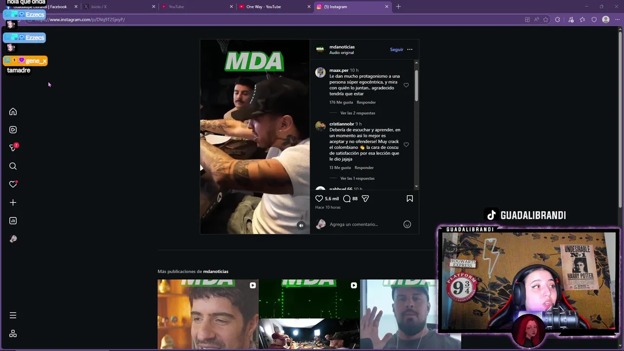Open cristiannobr's avatar
624x351 pixels.
pyautogui.click(x=320, y=126)
